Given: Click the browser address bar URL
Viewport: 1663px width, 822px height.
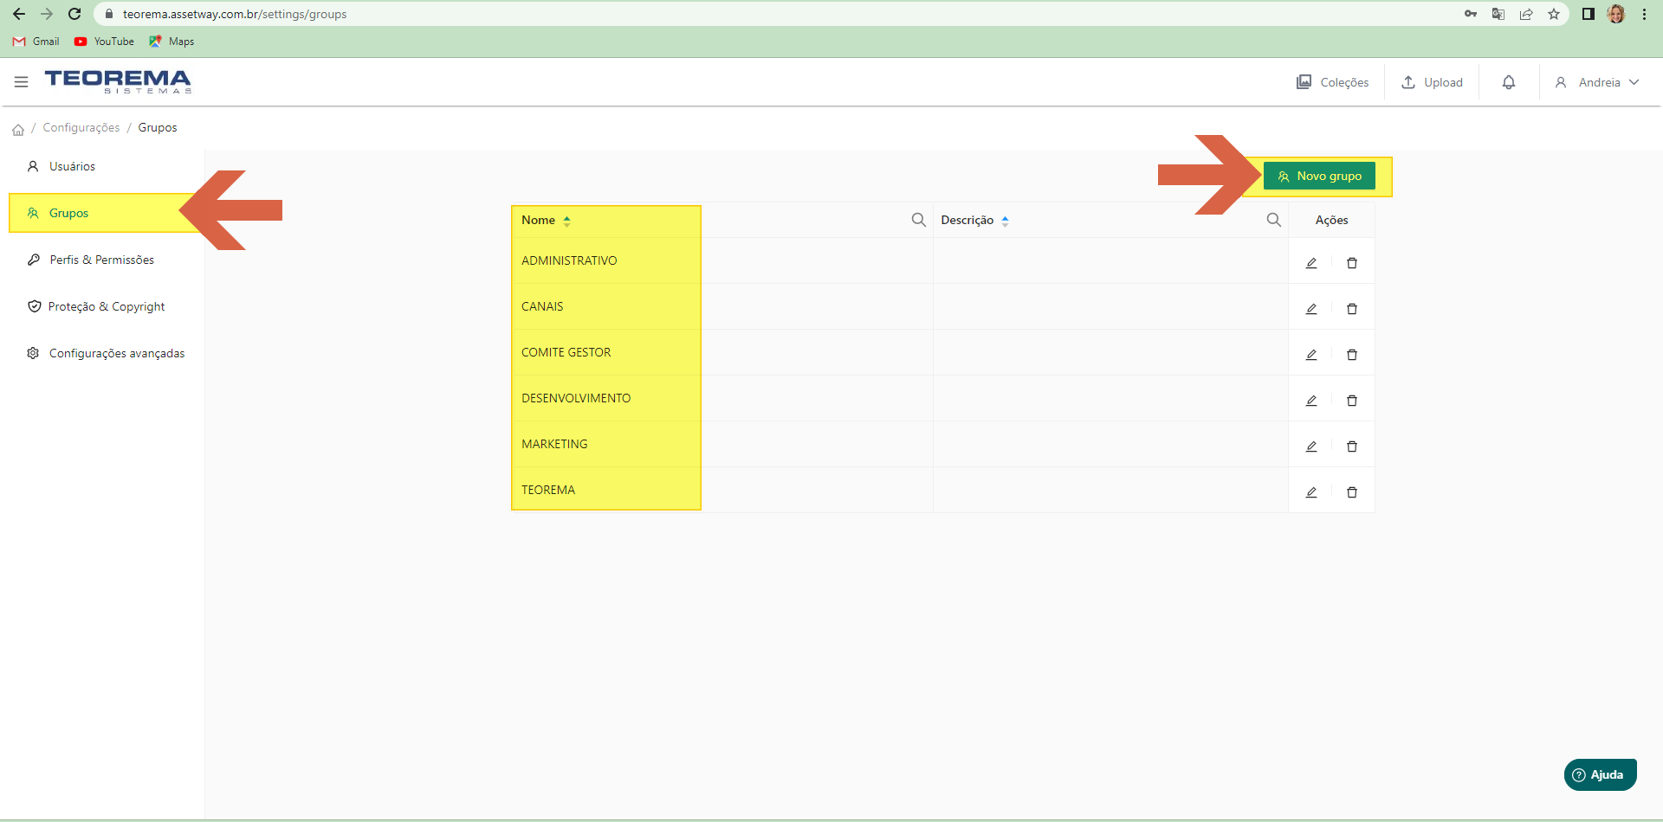Looking at the screenshot, I should click(x=235, y=14).
